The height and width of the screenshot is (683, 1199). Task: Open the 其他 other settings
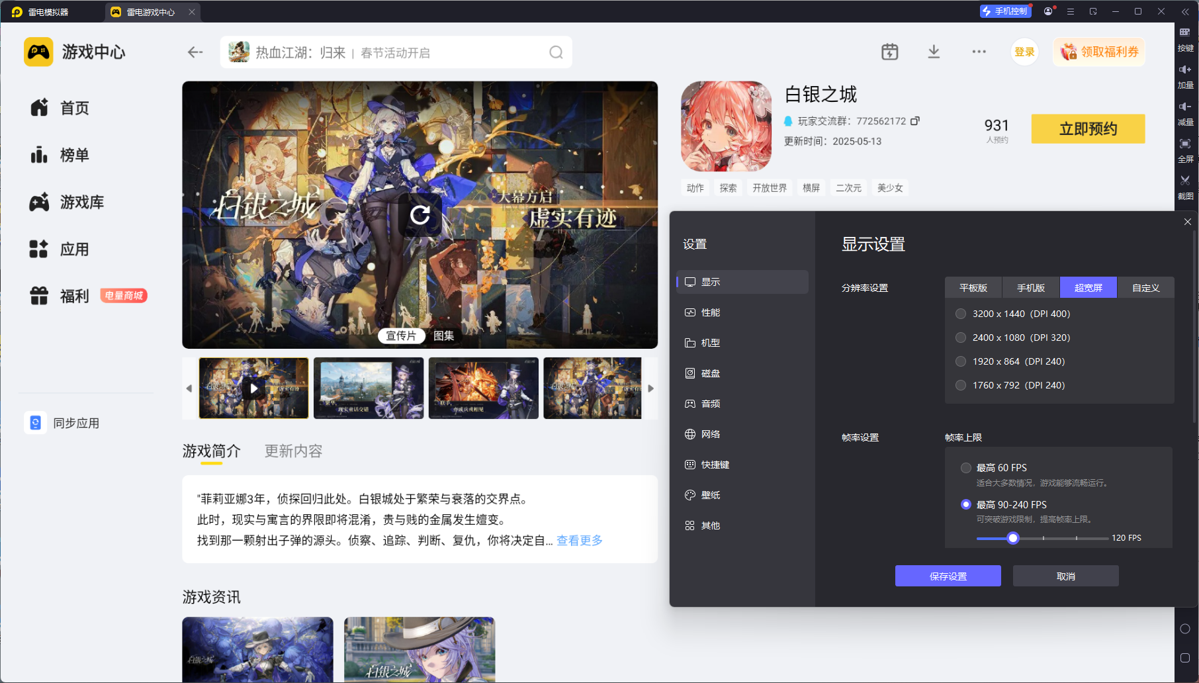point(742,525)
